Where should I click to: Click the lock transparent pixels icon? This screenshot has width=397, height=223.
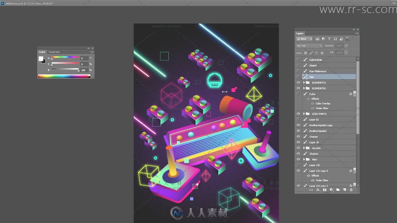(306, 53)
